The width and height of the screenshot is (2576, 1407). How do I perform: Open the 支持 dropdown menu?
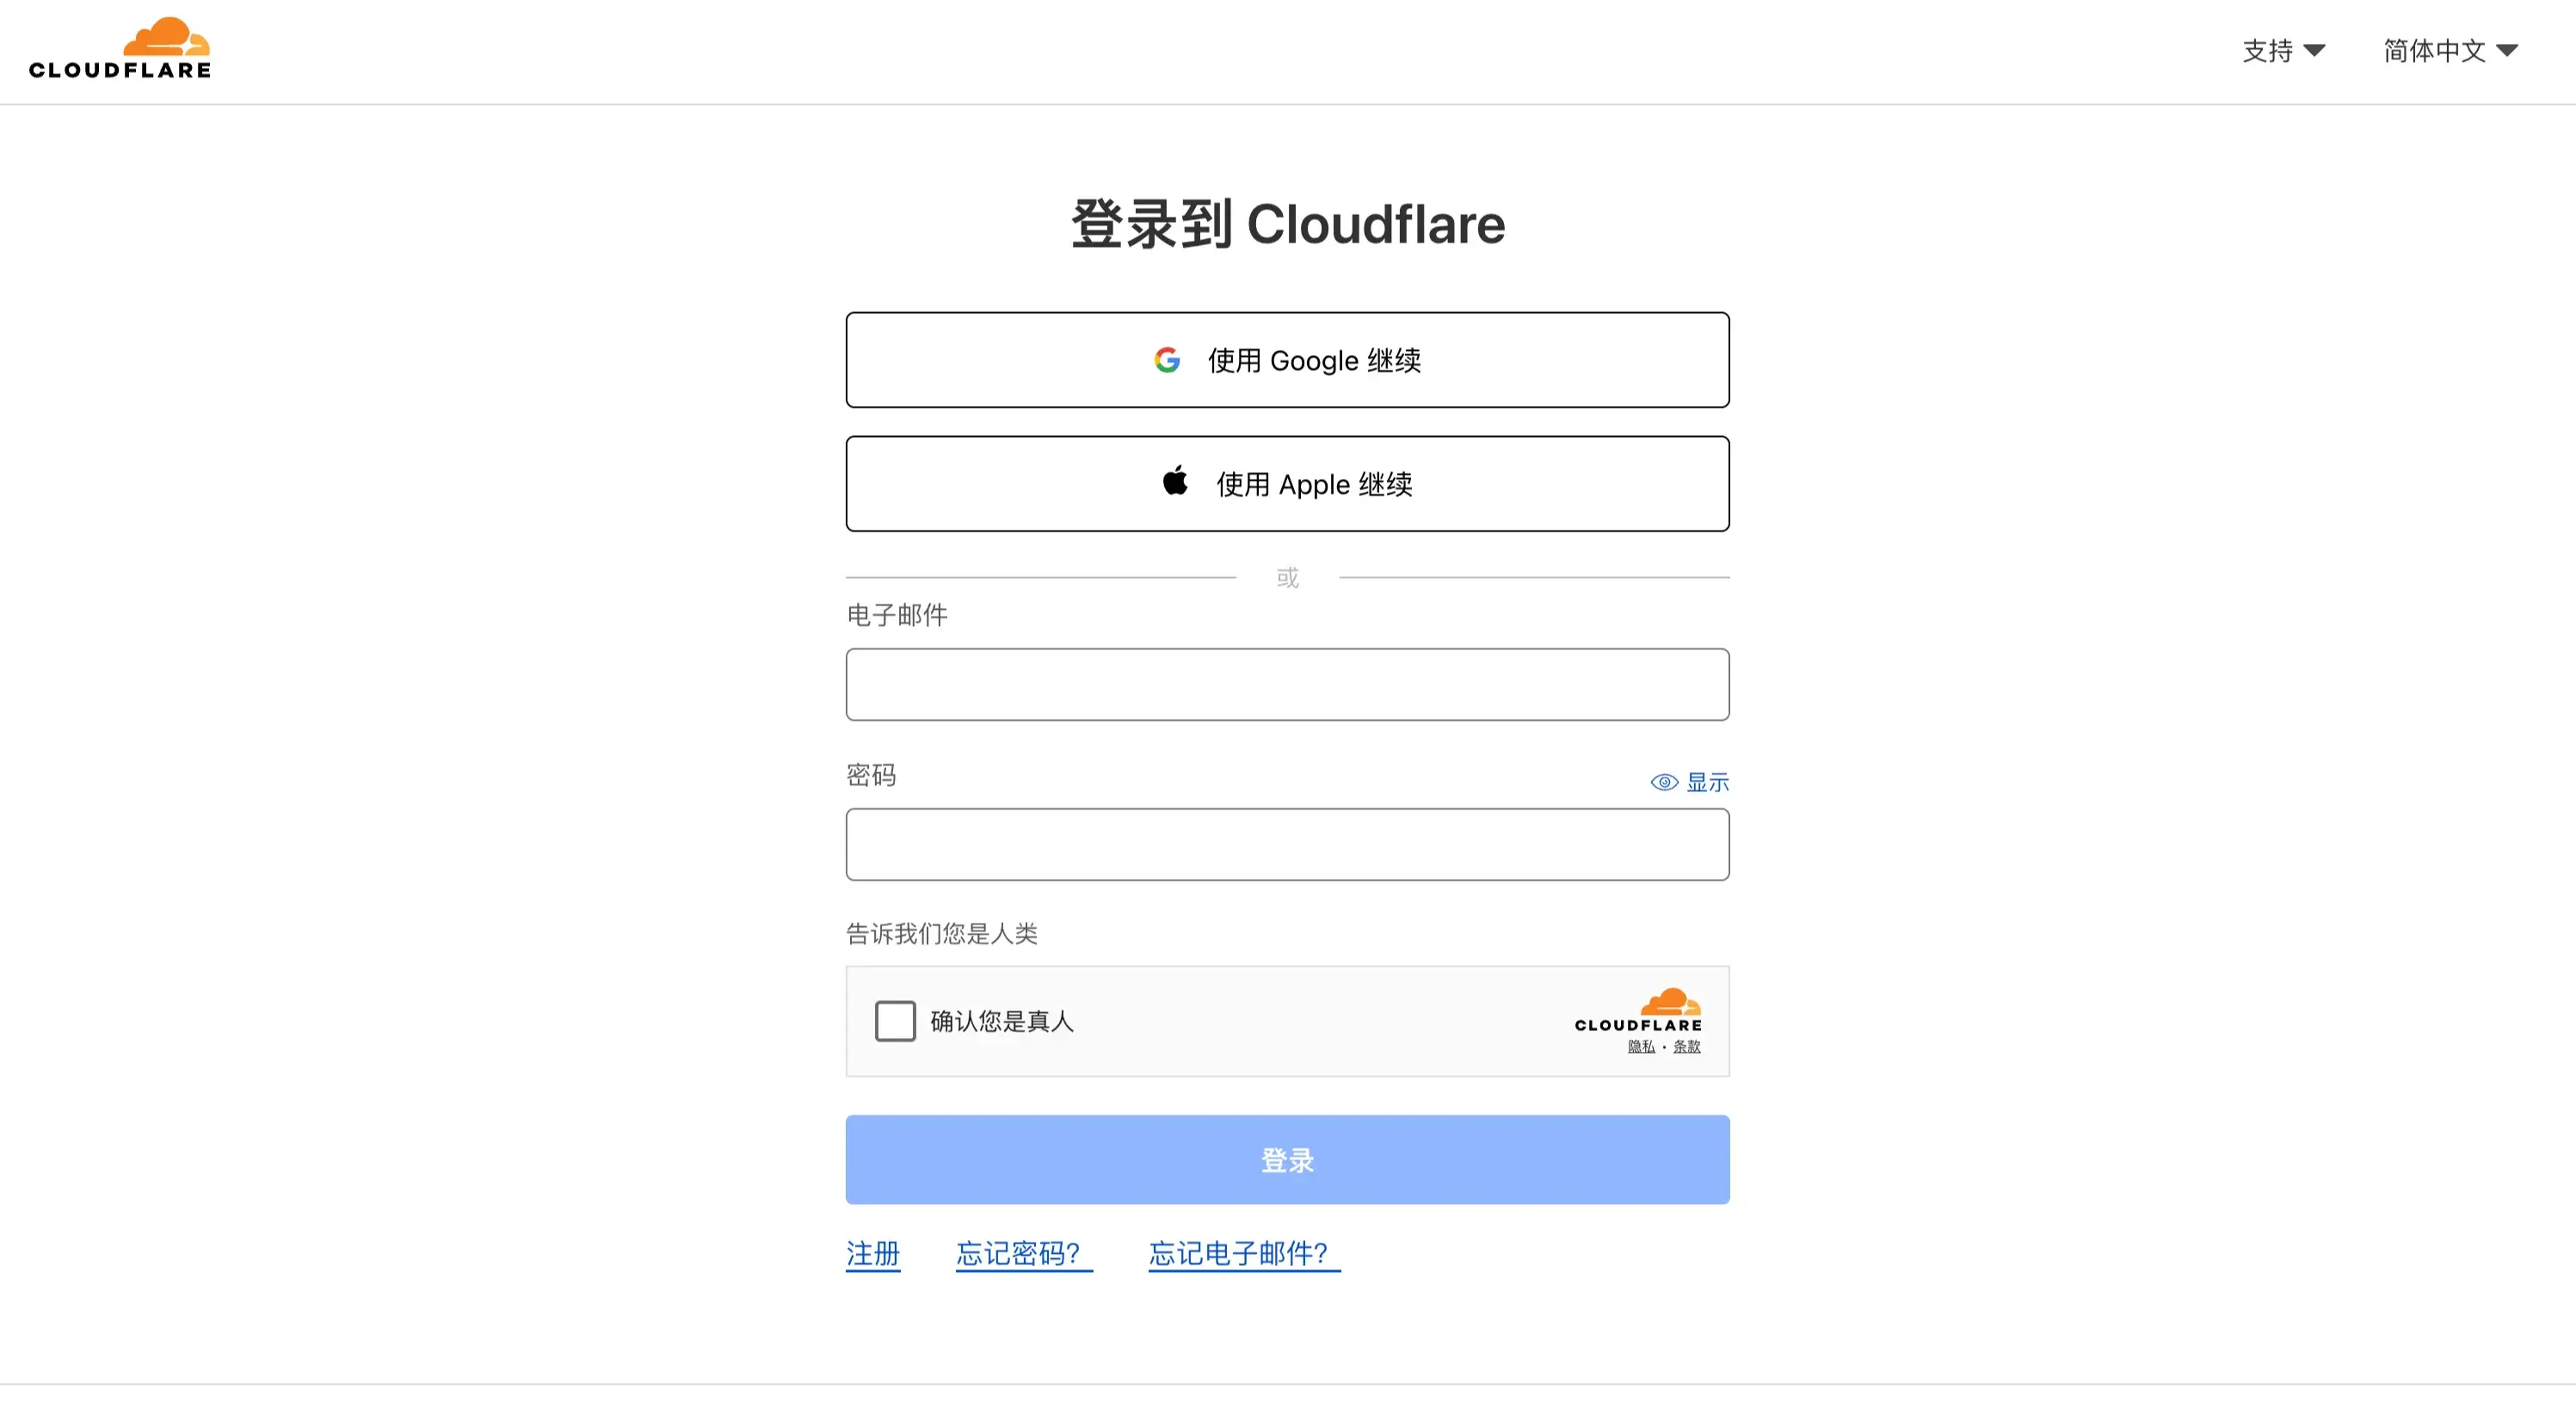2268,50
